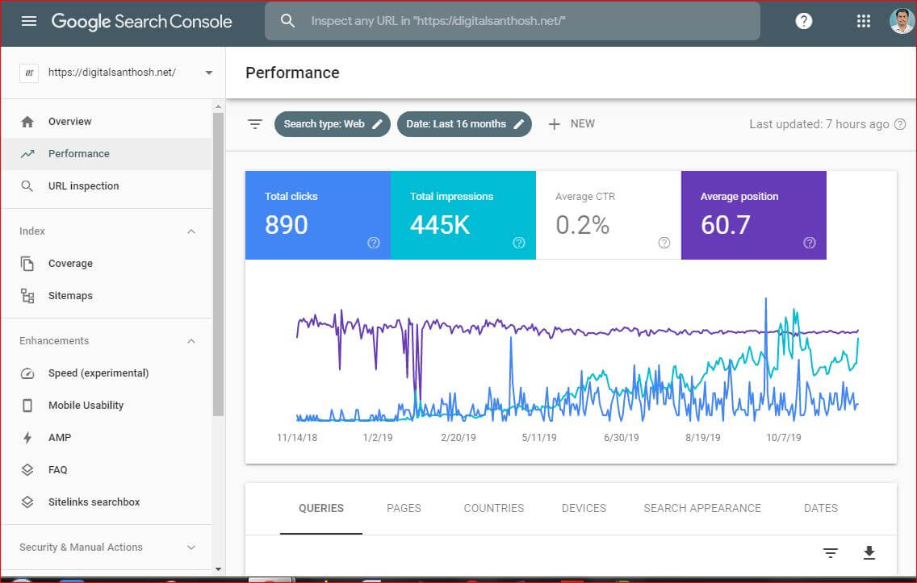Expand Security & Manual Actions section
The image size is (917, 583).
point(191,548)
